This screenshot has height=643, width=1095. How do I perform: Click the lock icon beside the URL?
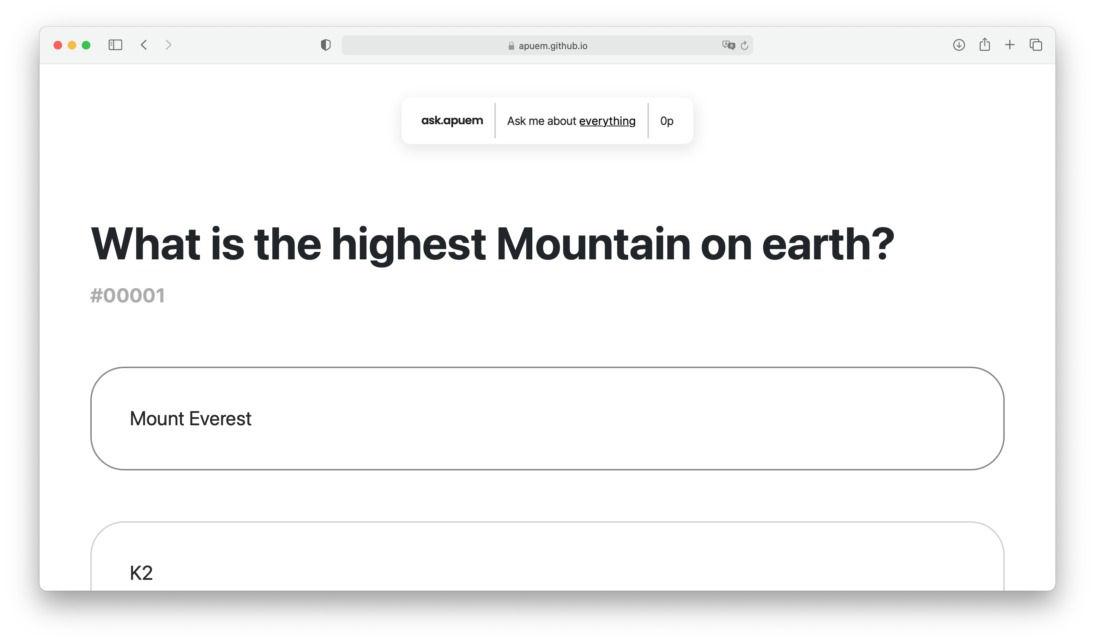(x=511, y=46)
